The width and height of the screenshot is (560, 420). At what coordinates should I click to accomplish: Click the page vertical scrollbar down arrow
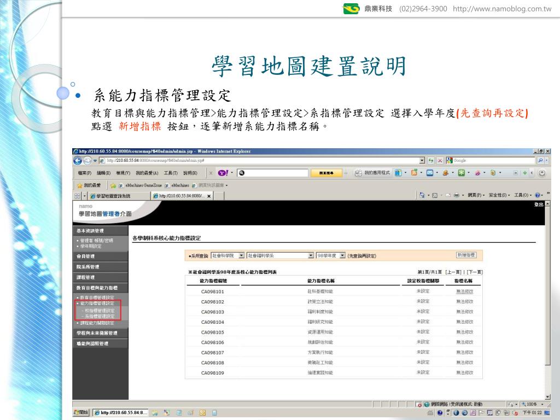(x=548, y=397)
